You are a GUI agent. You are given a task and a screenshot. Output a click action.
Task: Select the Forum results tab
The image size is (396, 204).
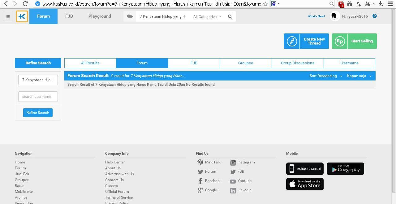pos(142,63)
